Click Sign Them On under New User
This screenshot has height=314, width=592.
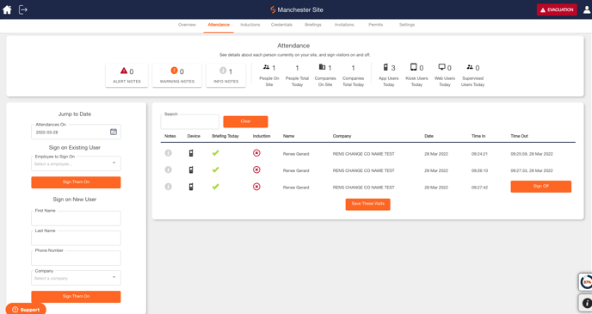point(76,297)
